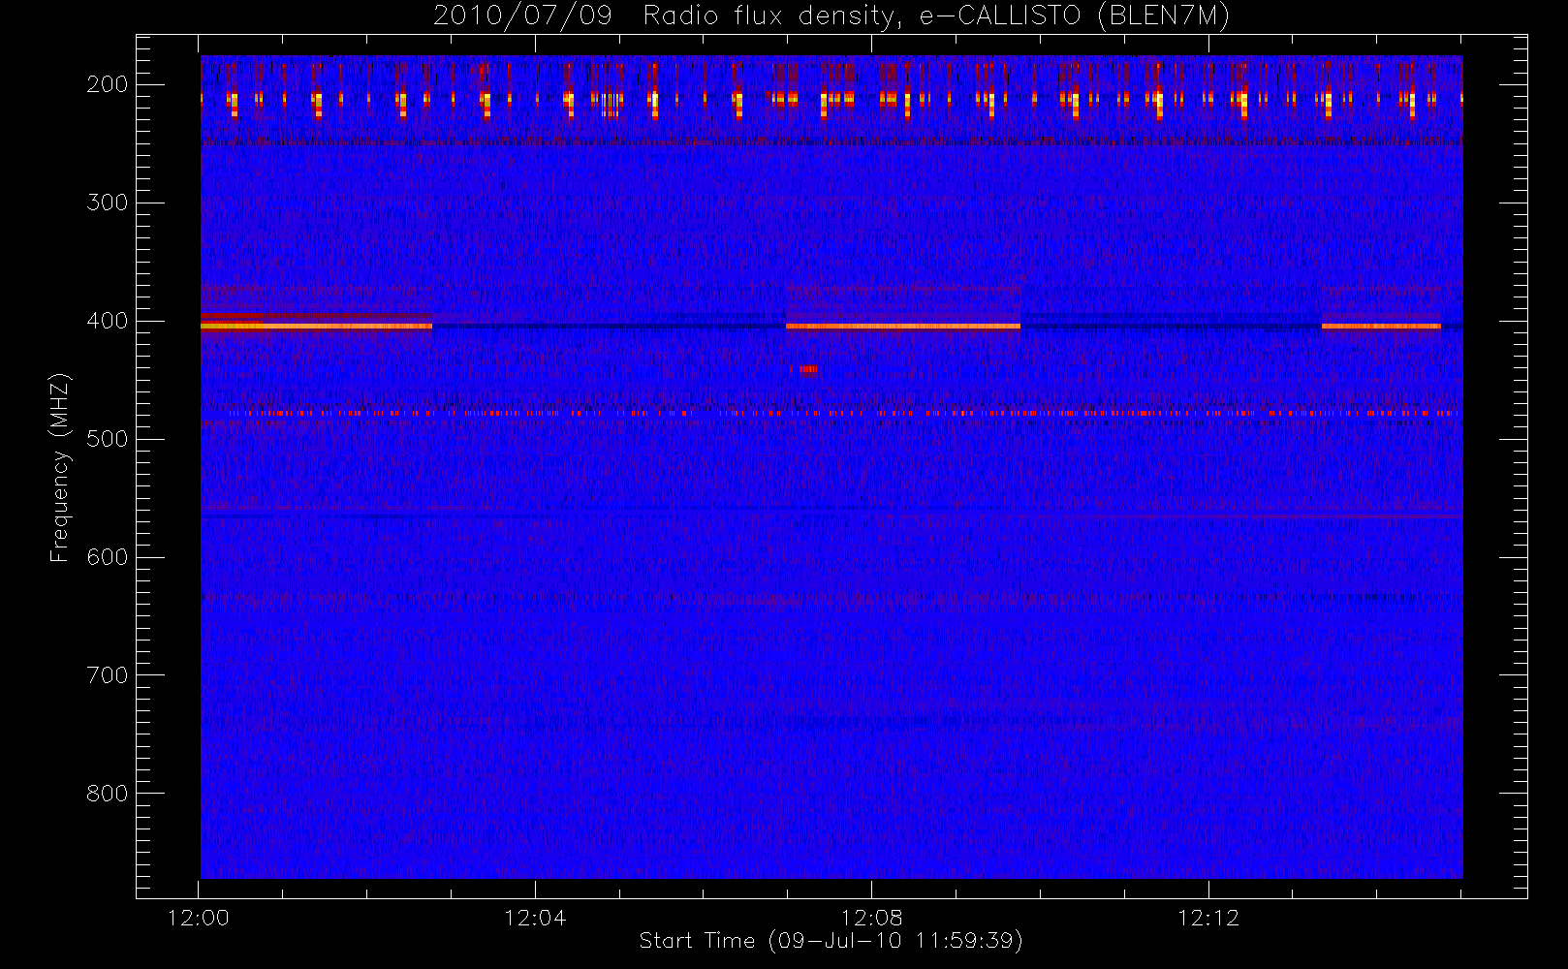The height and width of the screenshot is (969, 1568).
Task: Click the 300 frequency tick label
Action: coord(108,203)
